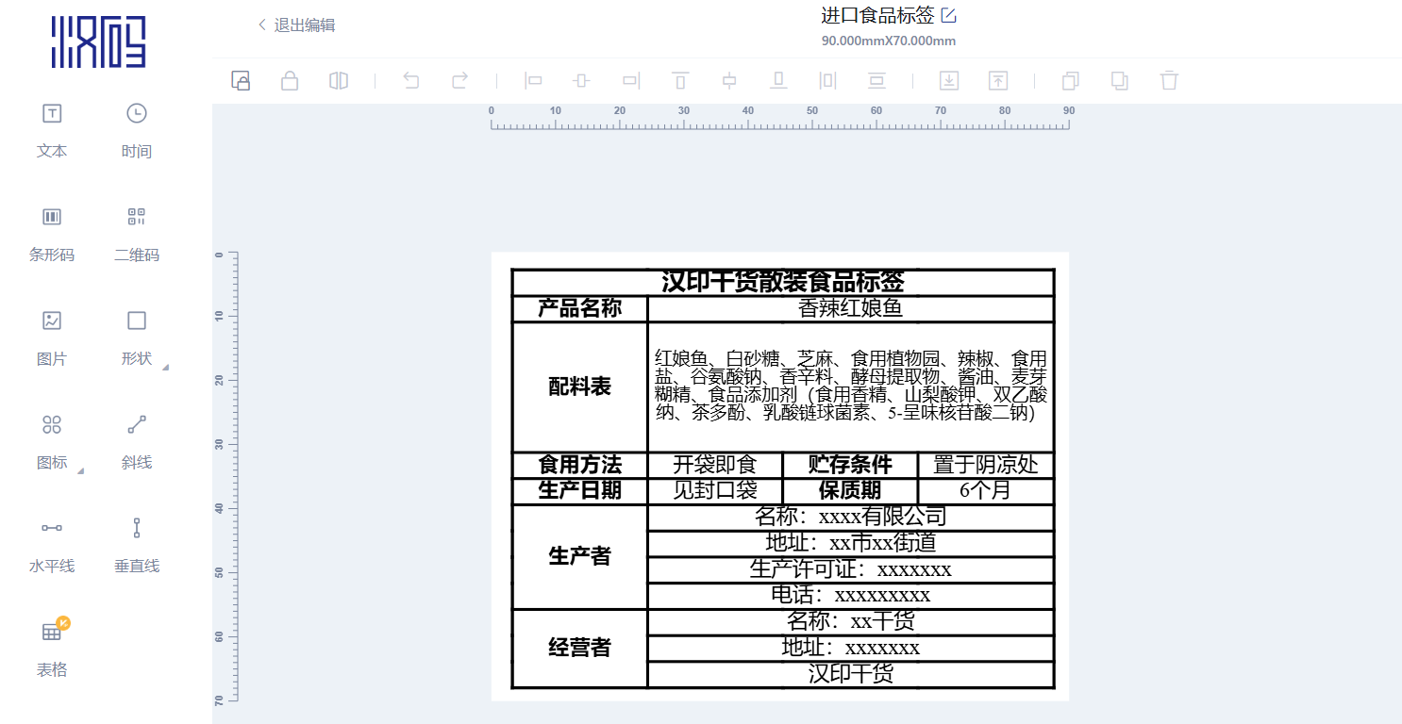Screen dimensions: 1402x724
Task: Align elements to vertical middle
Action: pos(729,80)
